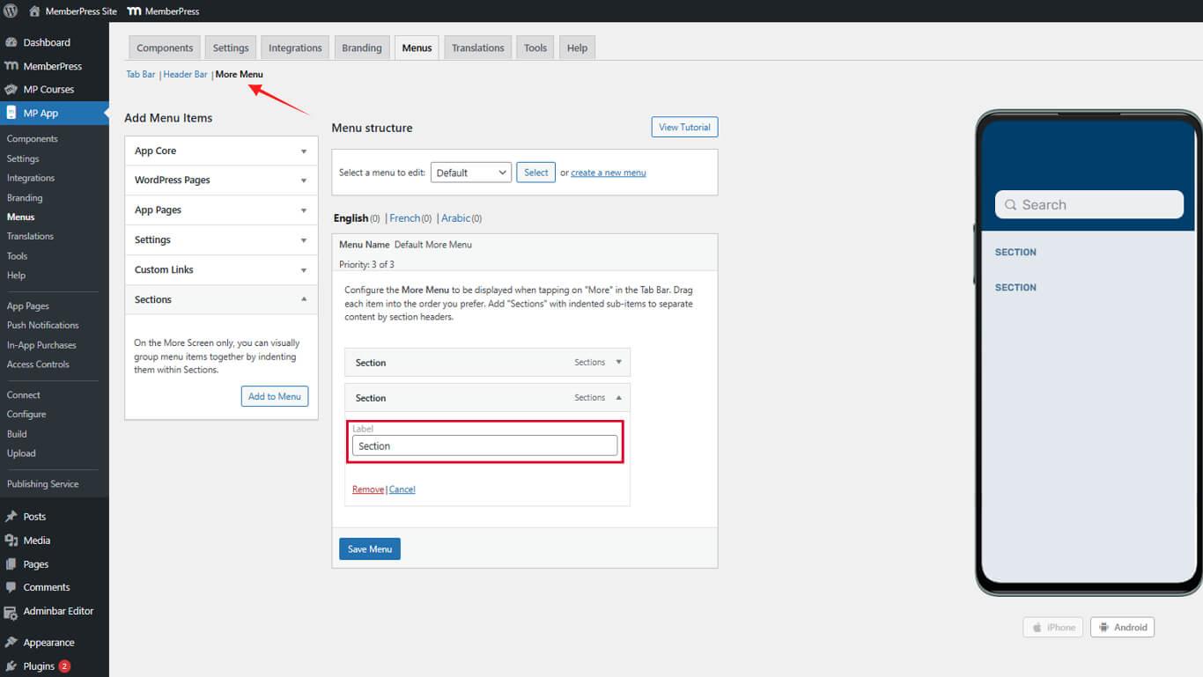Click the Remove link
The image size is (1203, 677).
point(367,489)
